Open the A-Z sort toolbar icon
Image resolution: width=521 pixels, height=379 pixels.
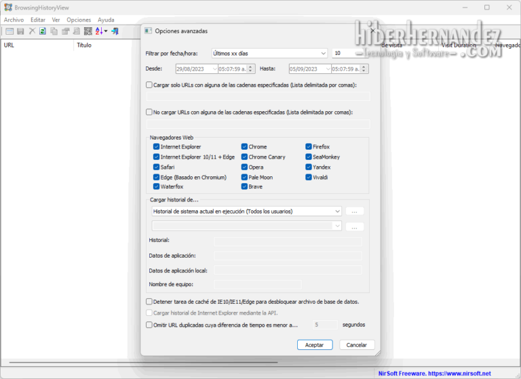pyautogui.click(x=100, y=31)
